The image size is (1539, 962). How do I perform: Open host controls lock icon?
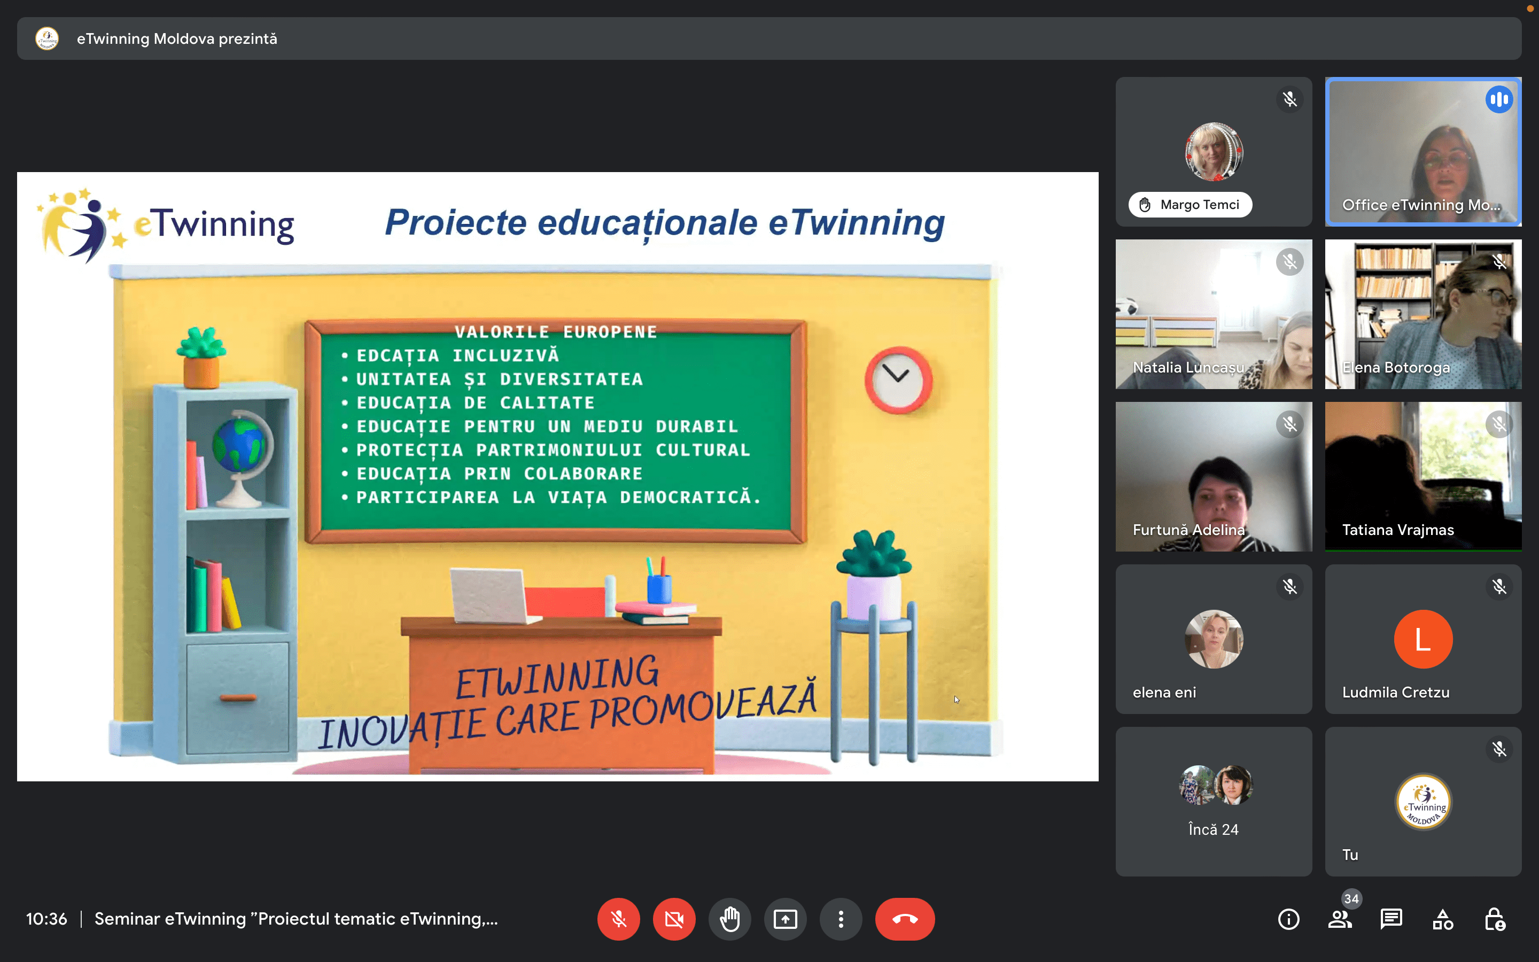(x=1494, y=919)
